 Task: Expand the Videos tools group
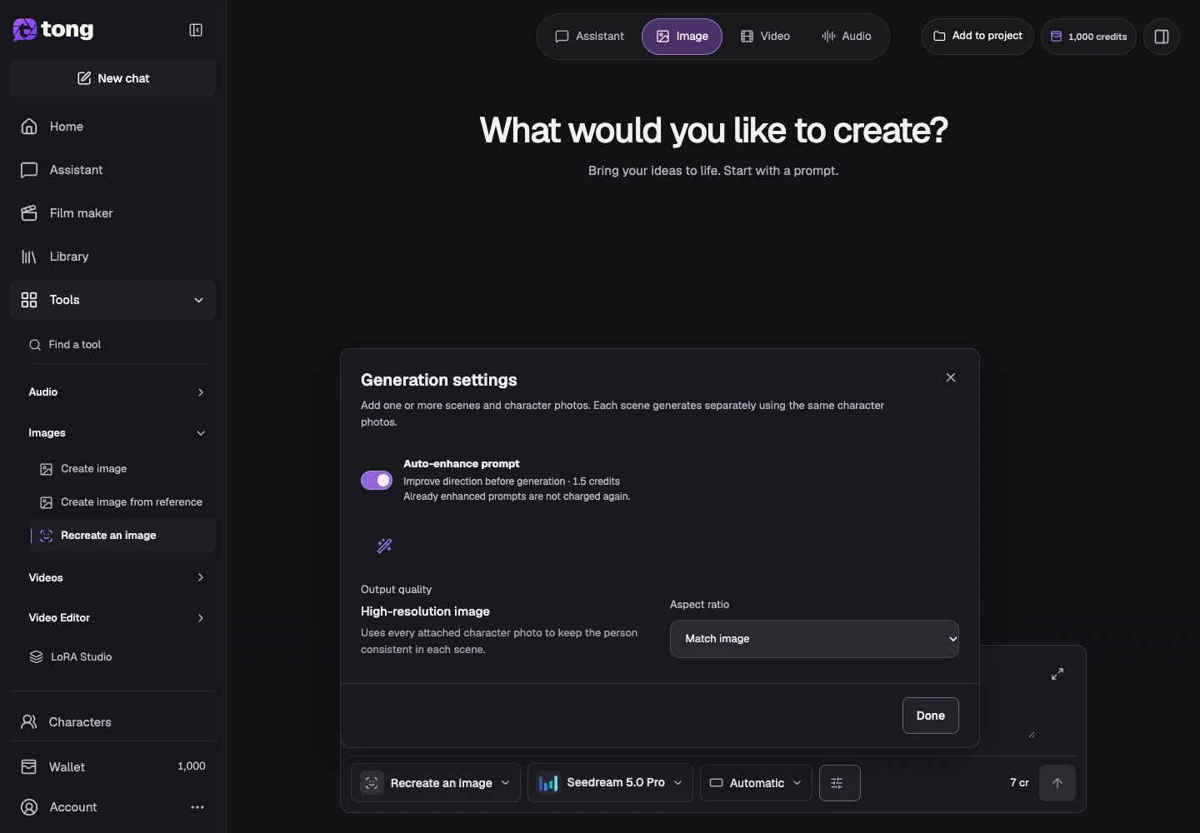(x=117, y=578)
